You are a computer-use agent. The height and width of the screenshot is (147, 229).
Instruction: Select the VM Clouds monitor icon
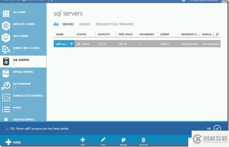(x=6, y=38)
